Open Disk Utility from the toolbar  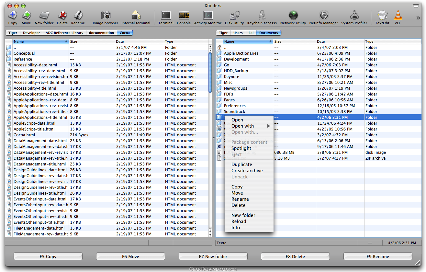click(x=234, y=15)
